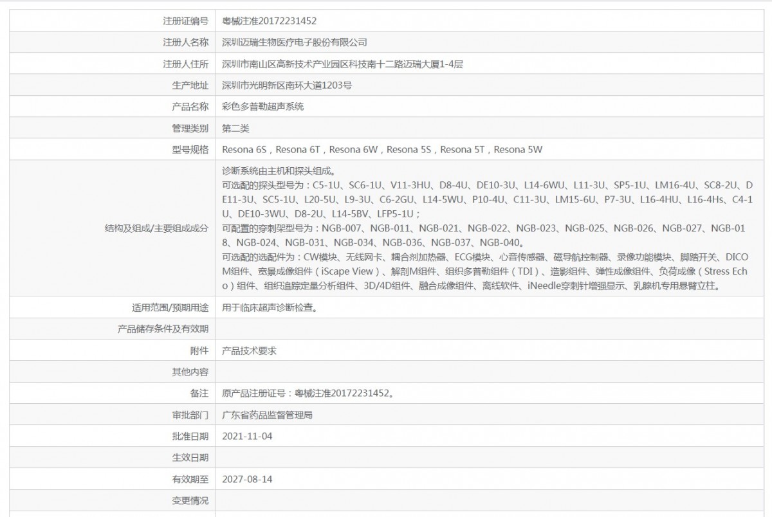The height and width of the screenshot is (517, 772).
Task: Click the 注册人住所 label
Action: click(x=186, y=64)
